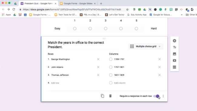Duplicate this question via the copy icon
Image resolution: width=197 pixels, height=111 pixels.
(102, 96)
